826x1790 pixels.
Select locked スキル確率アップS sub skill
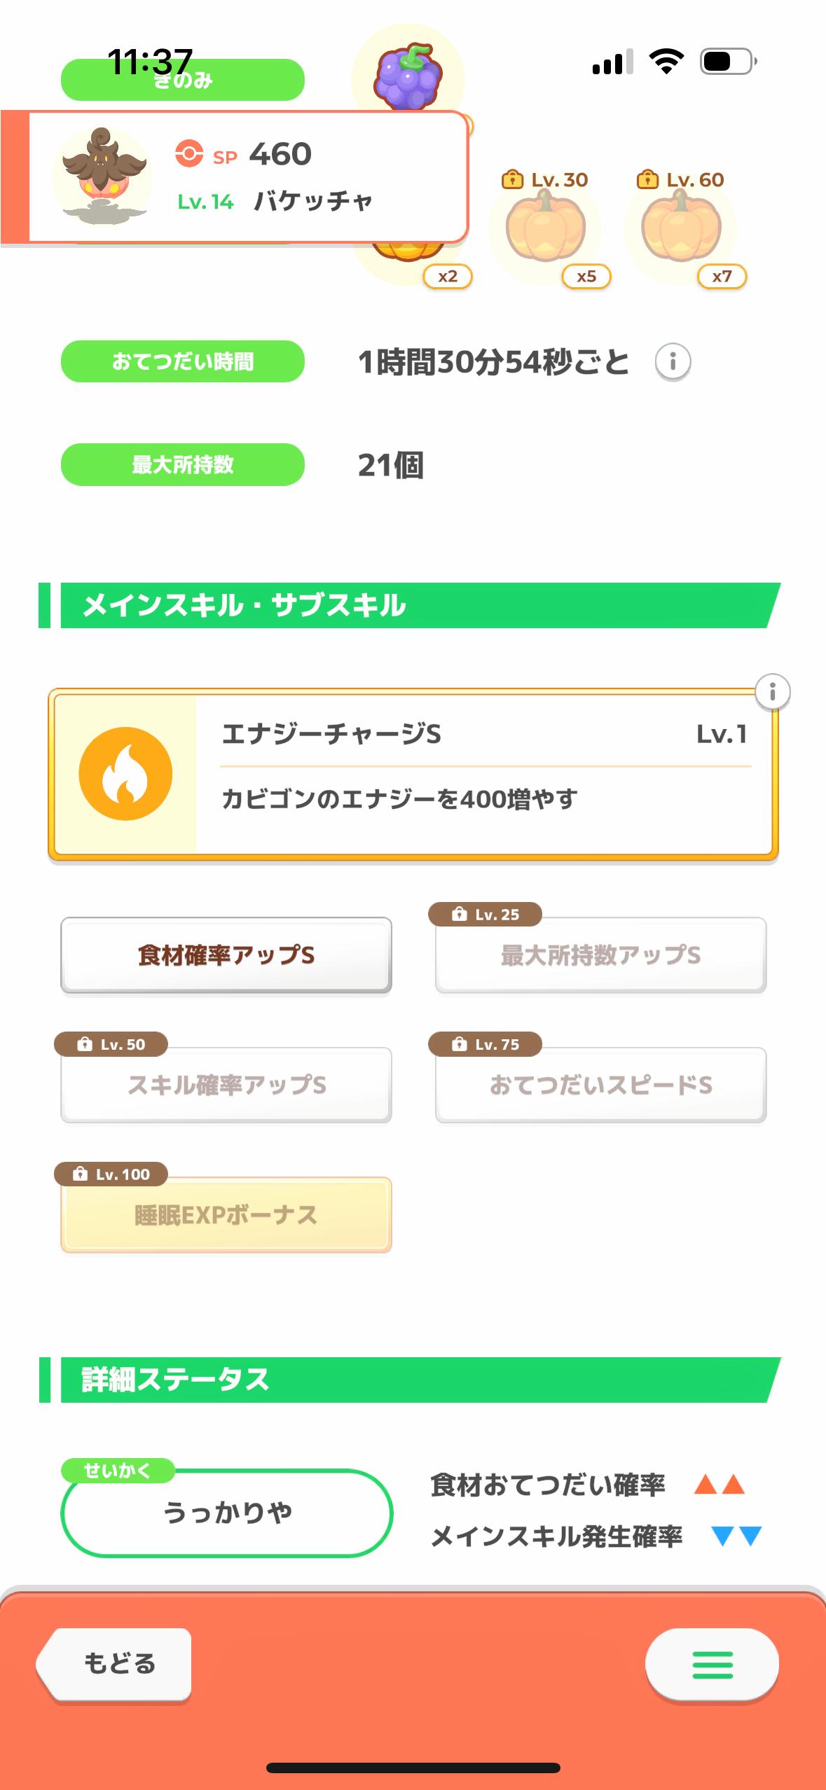coord(226,1085)
